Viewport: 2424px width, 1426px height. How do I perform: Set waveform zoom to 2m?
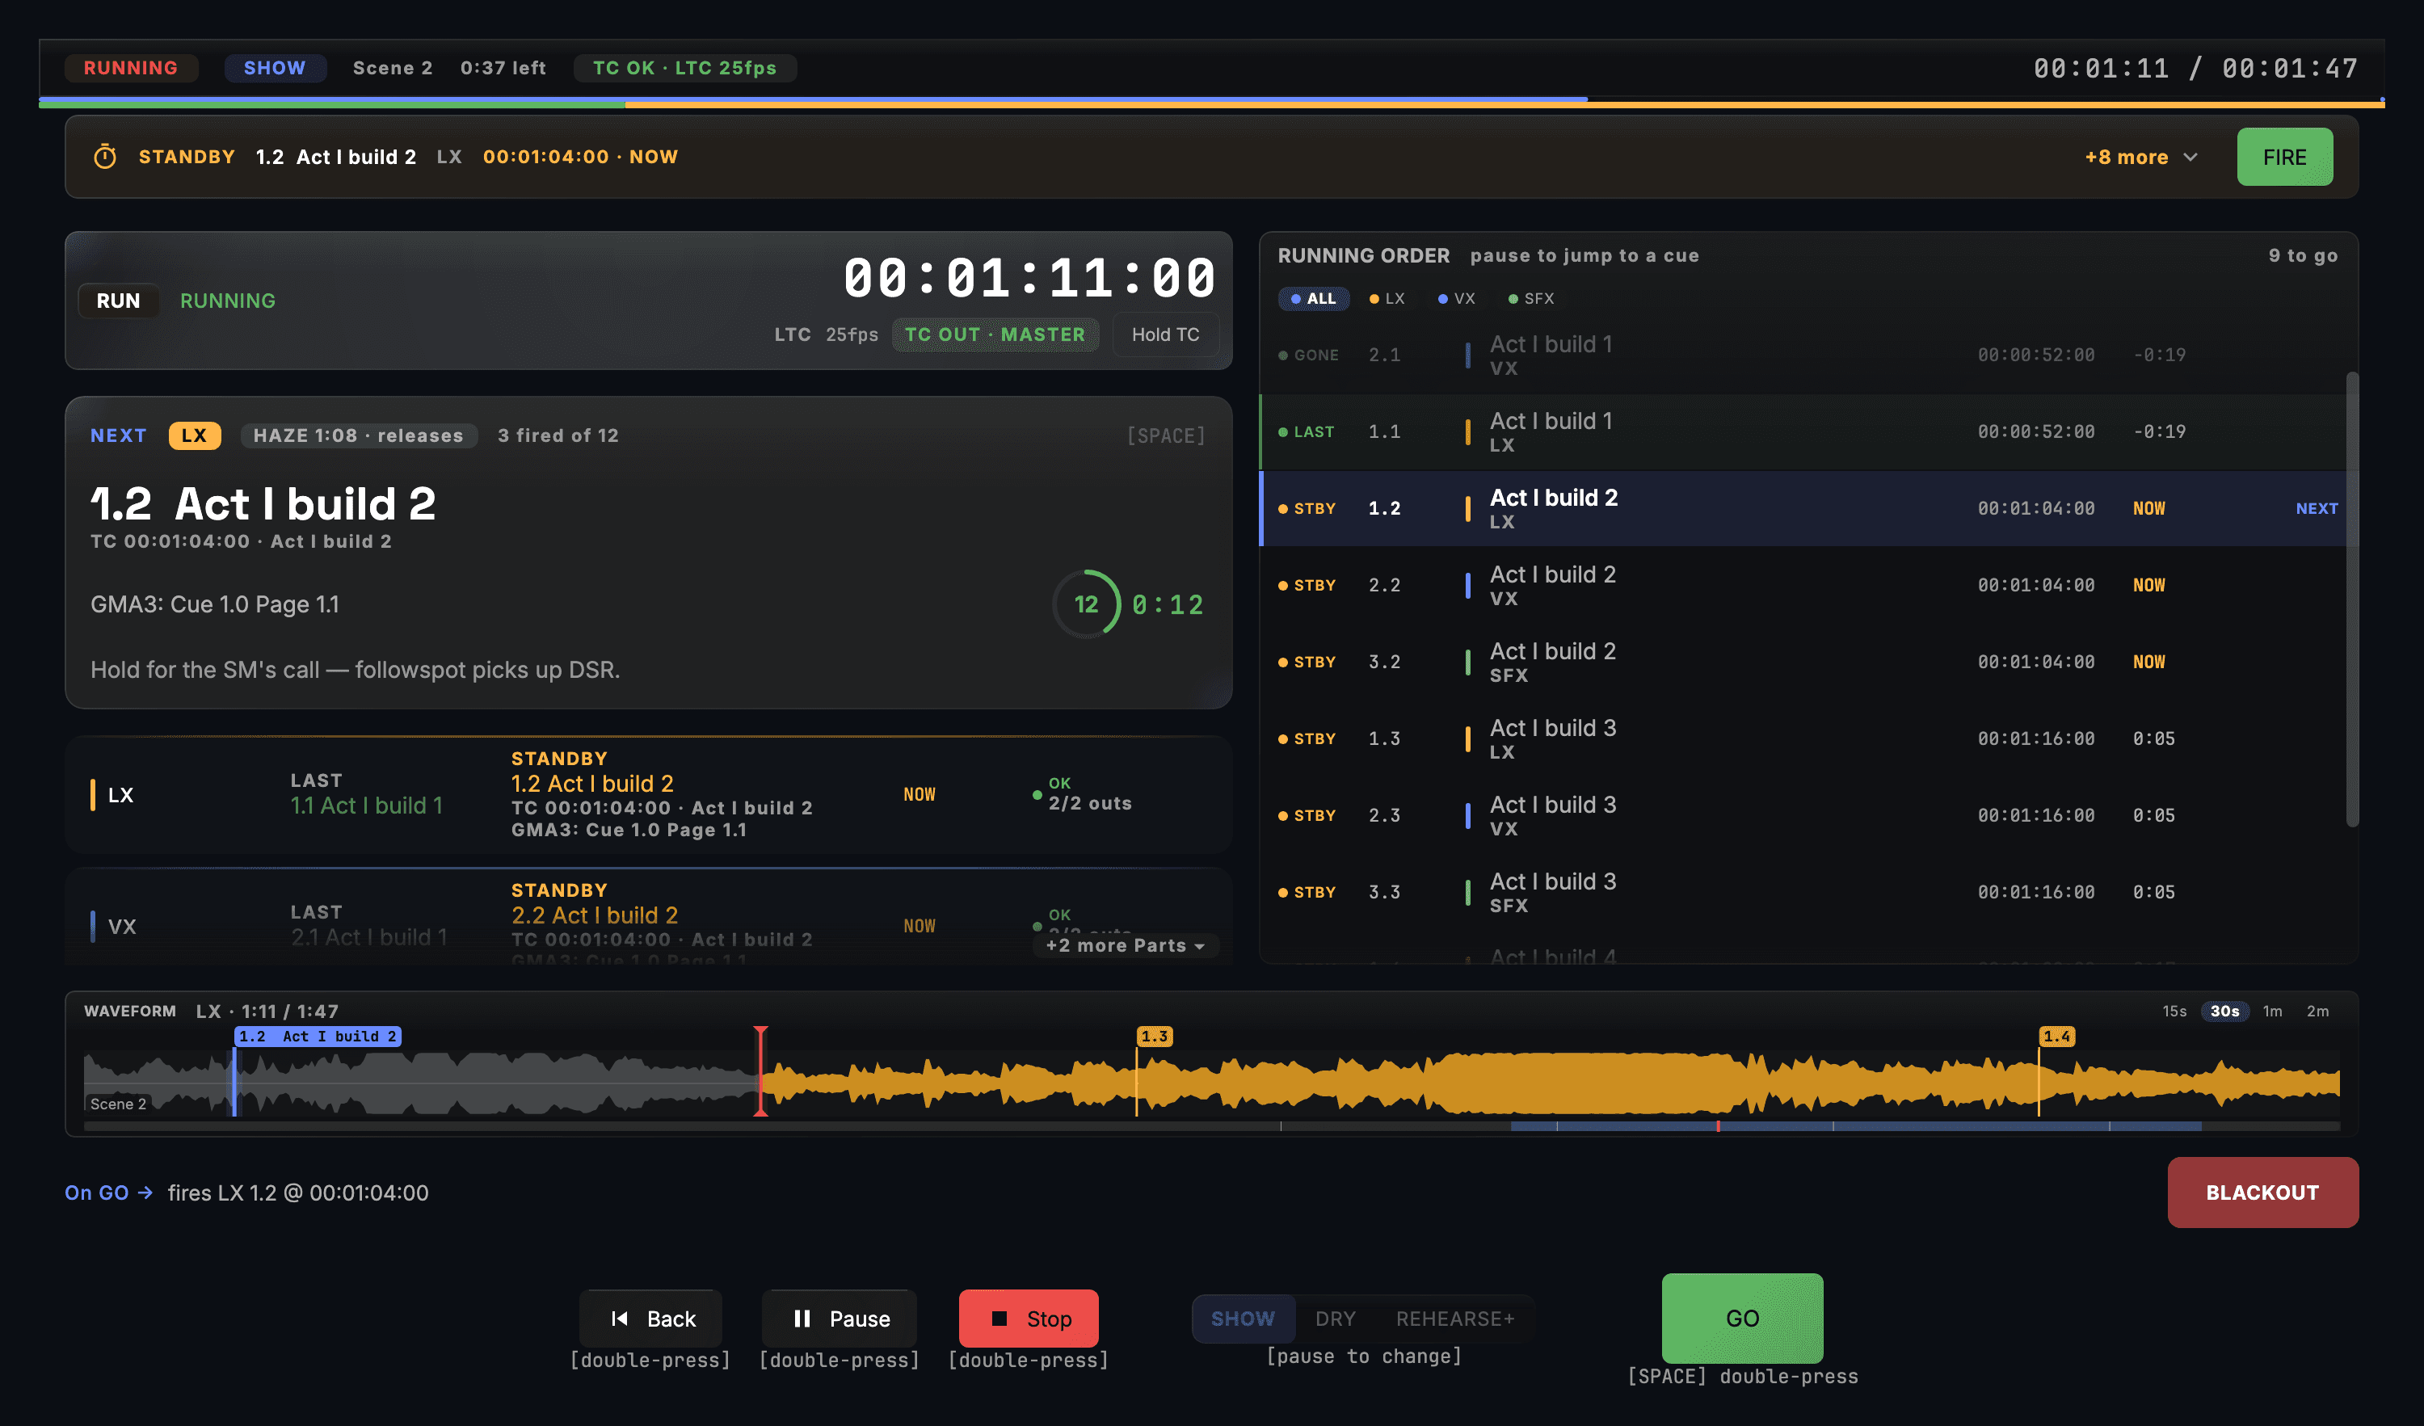click(x=2317, y=1012)
